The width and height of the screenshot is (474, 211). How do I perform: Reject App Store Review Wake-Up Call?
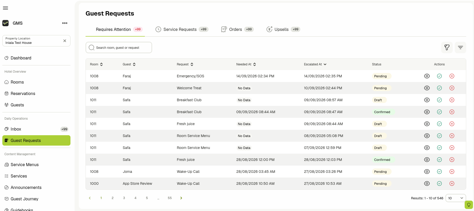click(452, 183)
